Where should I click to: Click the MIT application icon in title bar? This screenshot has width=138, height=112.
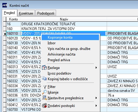point(5,5)
